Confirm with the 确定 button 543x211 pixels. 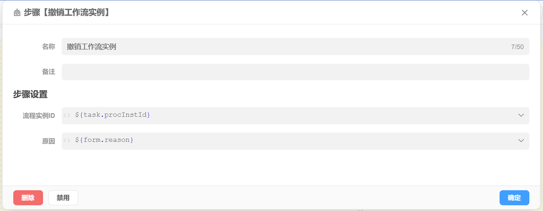pos(514,198)
